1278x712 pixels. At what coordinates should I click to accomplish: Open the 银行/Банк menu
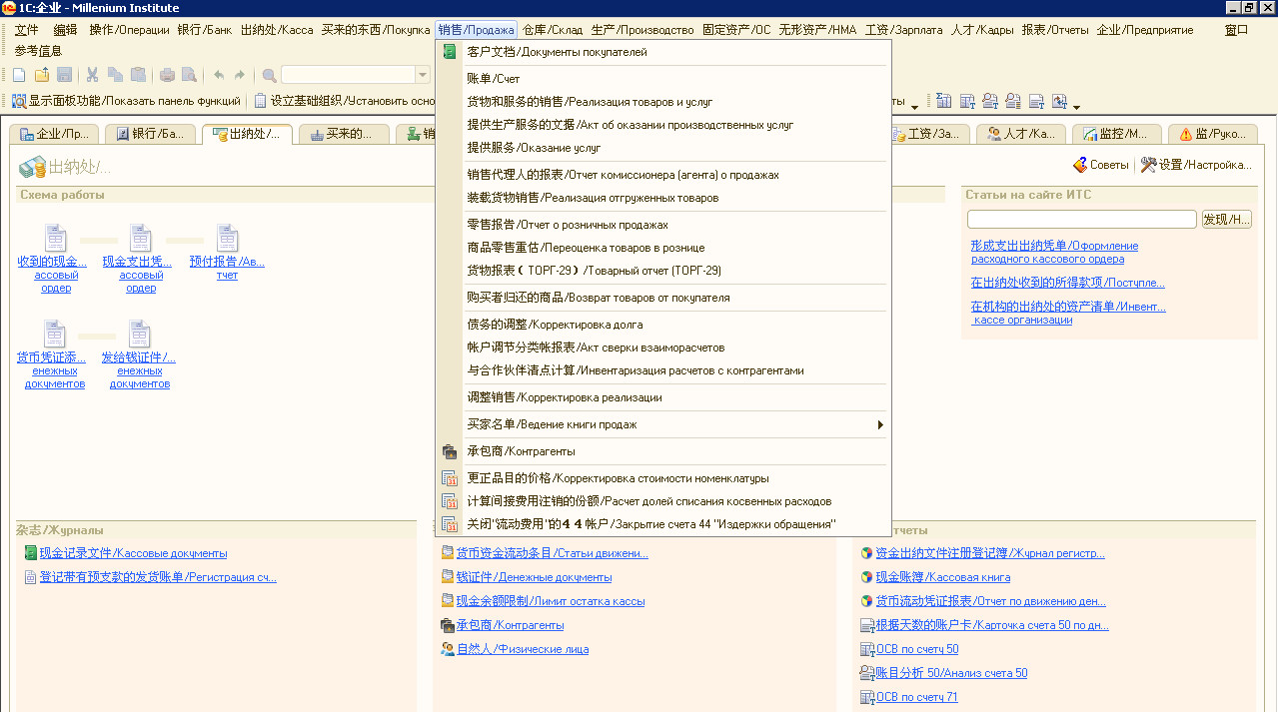(205, 30)
